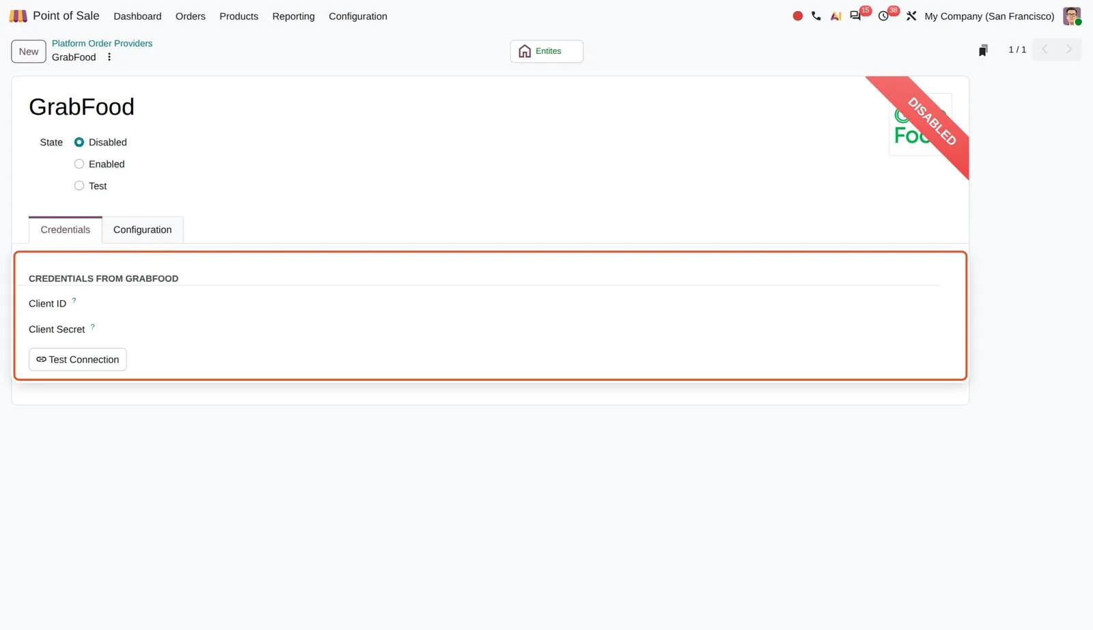Open the Configuration top menu
Viewport: 1093px width, 630px height.
(358, 16)
